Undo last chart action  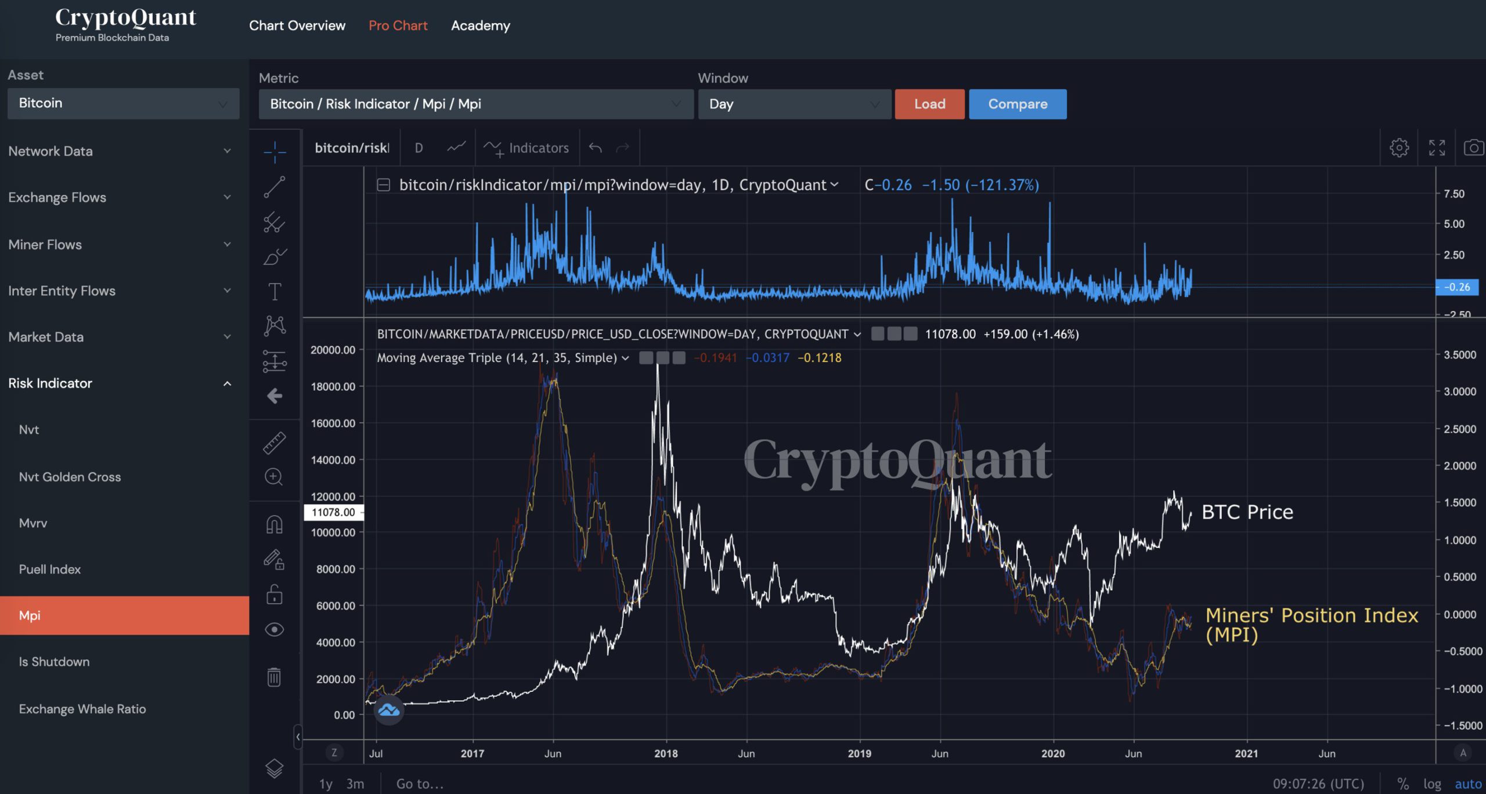pos(595,148)
